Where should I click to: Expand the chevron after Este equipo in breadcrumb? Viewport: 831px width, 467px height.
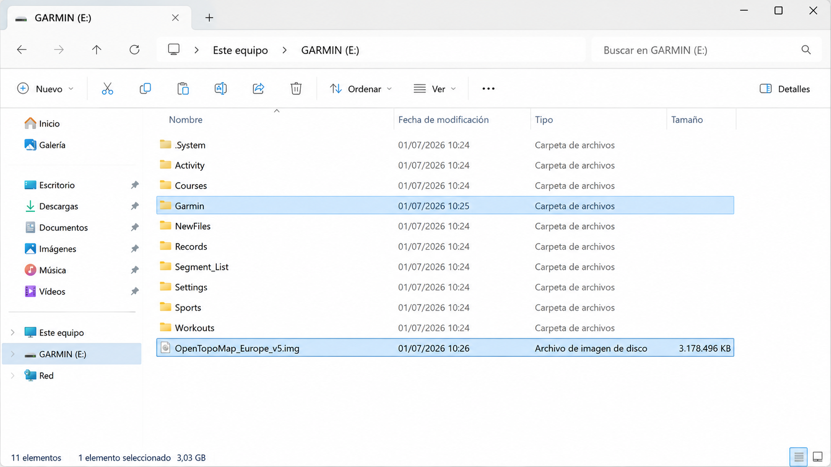284,50
